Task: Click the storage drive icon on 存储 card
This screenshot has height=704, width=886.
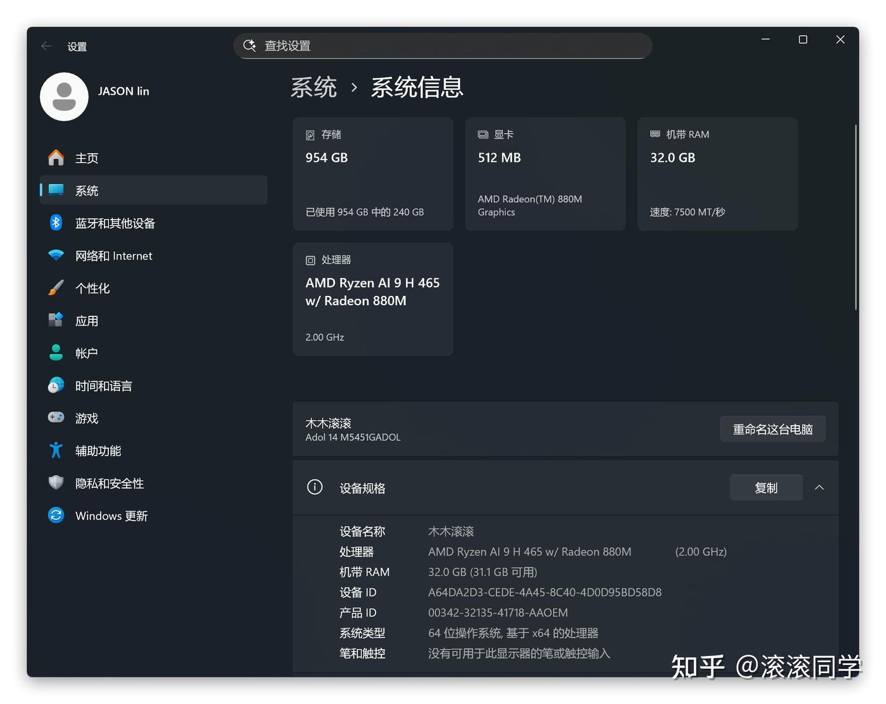Action: (310, 135)
